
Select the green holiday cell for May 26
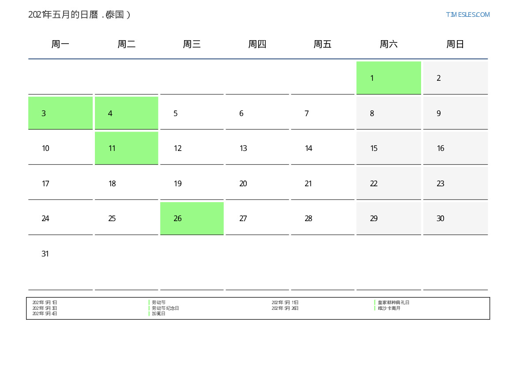pyautogui.click(x=192, y=218)
